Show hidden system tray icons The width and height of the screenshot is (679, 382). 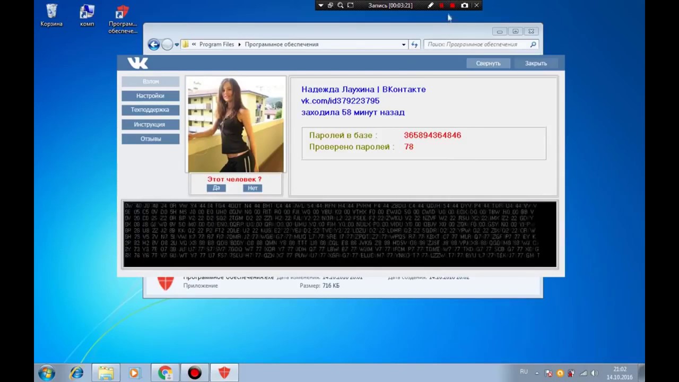[537, 373]
